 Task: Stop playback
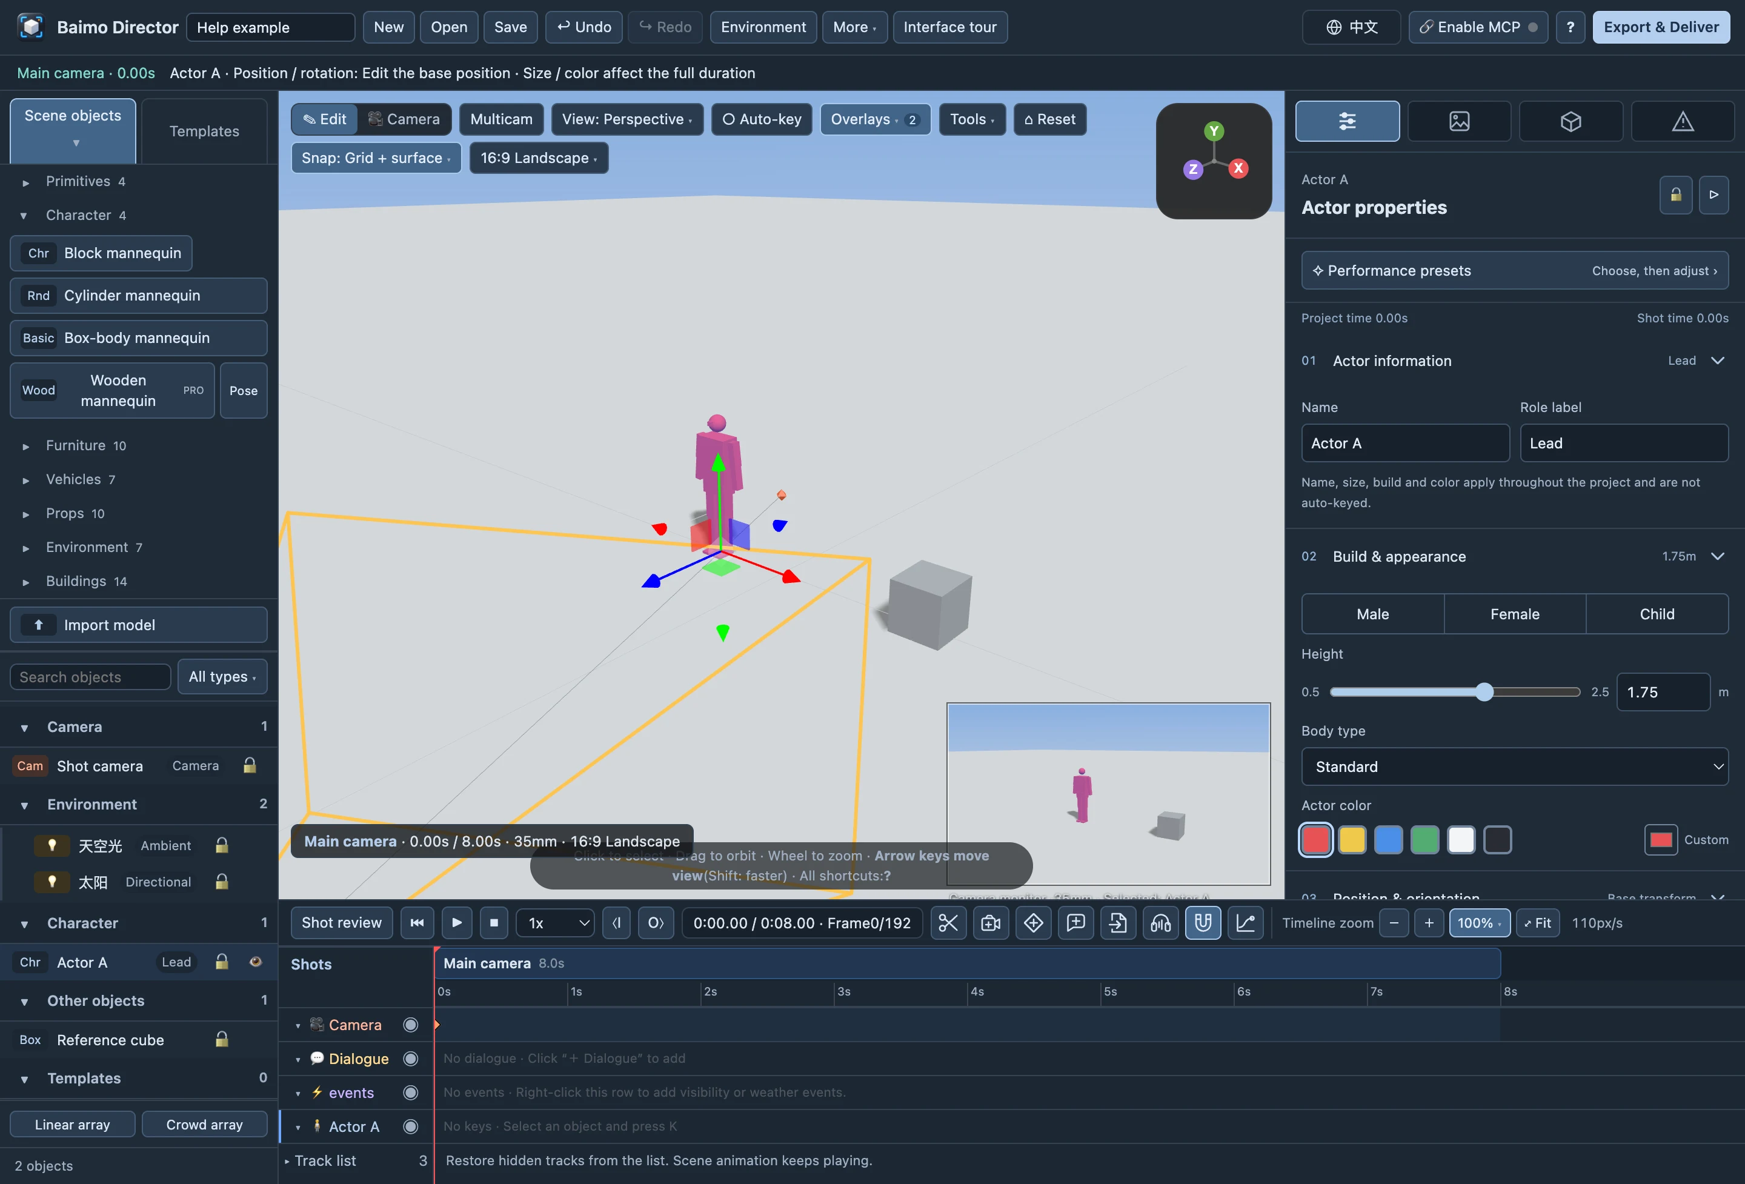coord(494,923)
